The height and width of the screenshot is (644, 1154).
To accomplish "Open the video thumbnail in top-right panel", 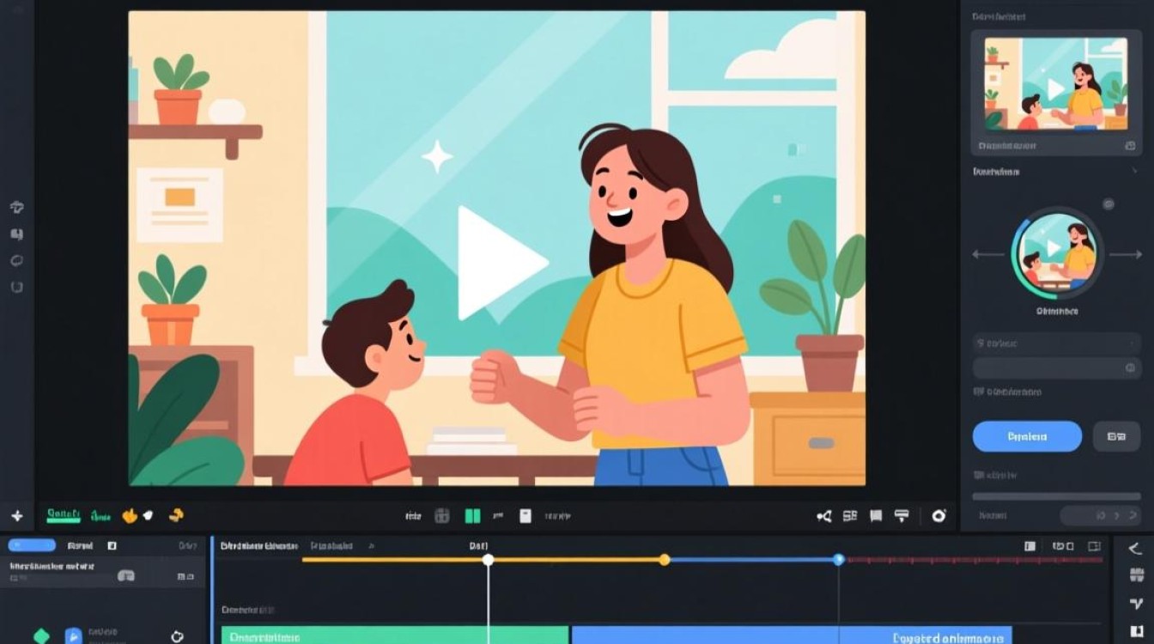I will pos(1055,84).
